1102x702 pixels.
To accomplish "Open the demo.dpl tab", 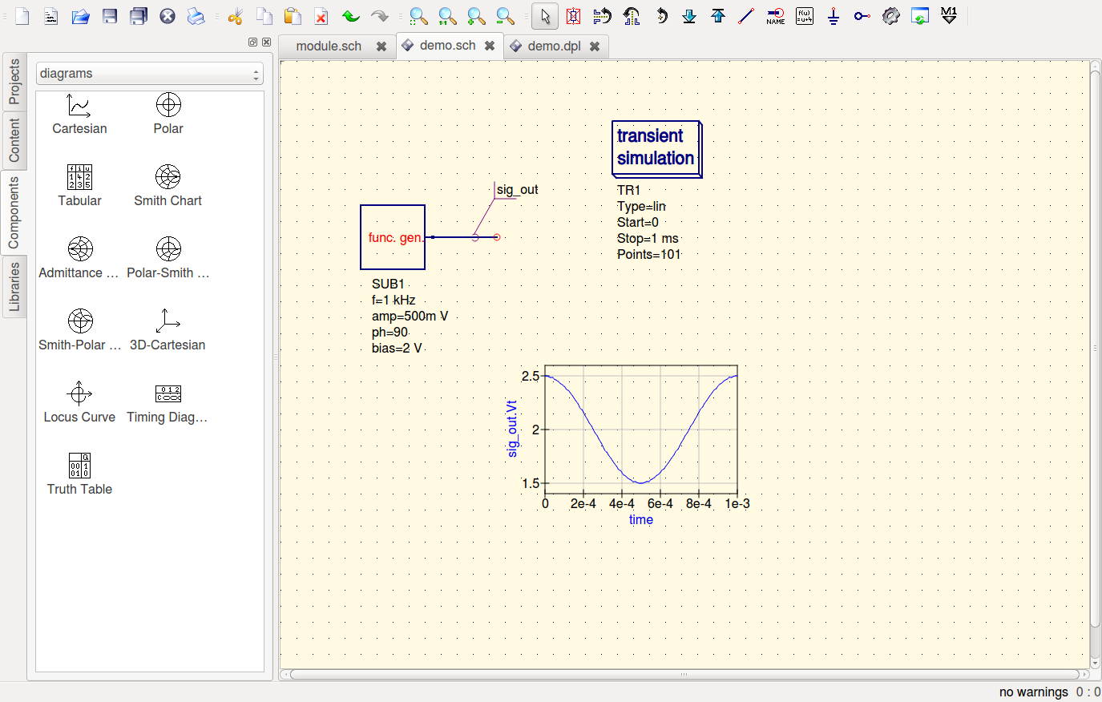I will coord(554,46).
